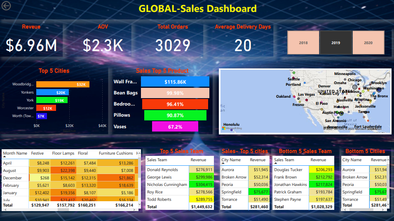
Task: Click Patrick Graham row
Action: [304, 192]
